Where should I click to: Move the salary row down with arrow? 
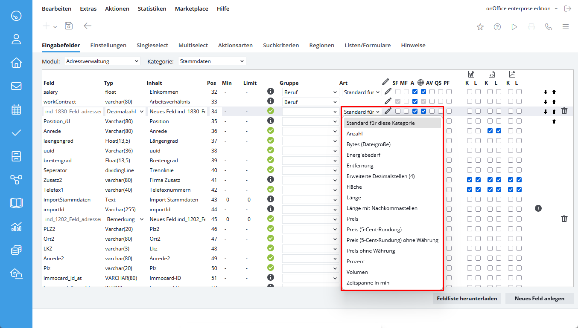coord(546,92)
